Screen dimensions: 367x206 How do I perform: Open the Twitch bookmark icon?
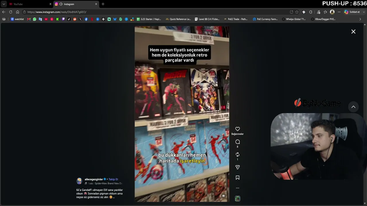[63, 19]
